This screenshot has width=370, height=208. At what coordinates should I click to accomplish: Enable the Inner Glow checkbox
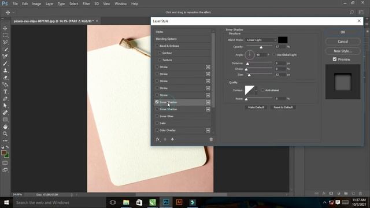157,116
